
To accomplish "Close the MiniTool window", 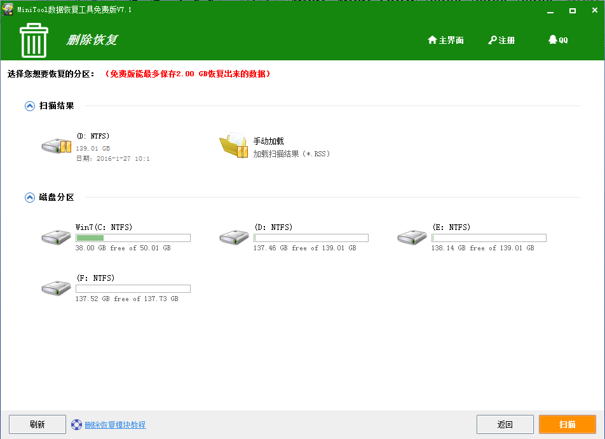I will point(595,10).
